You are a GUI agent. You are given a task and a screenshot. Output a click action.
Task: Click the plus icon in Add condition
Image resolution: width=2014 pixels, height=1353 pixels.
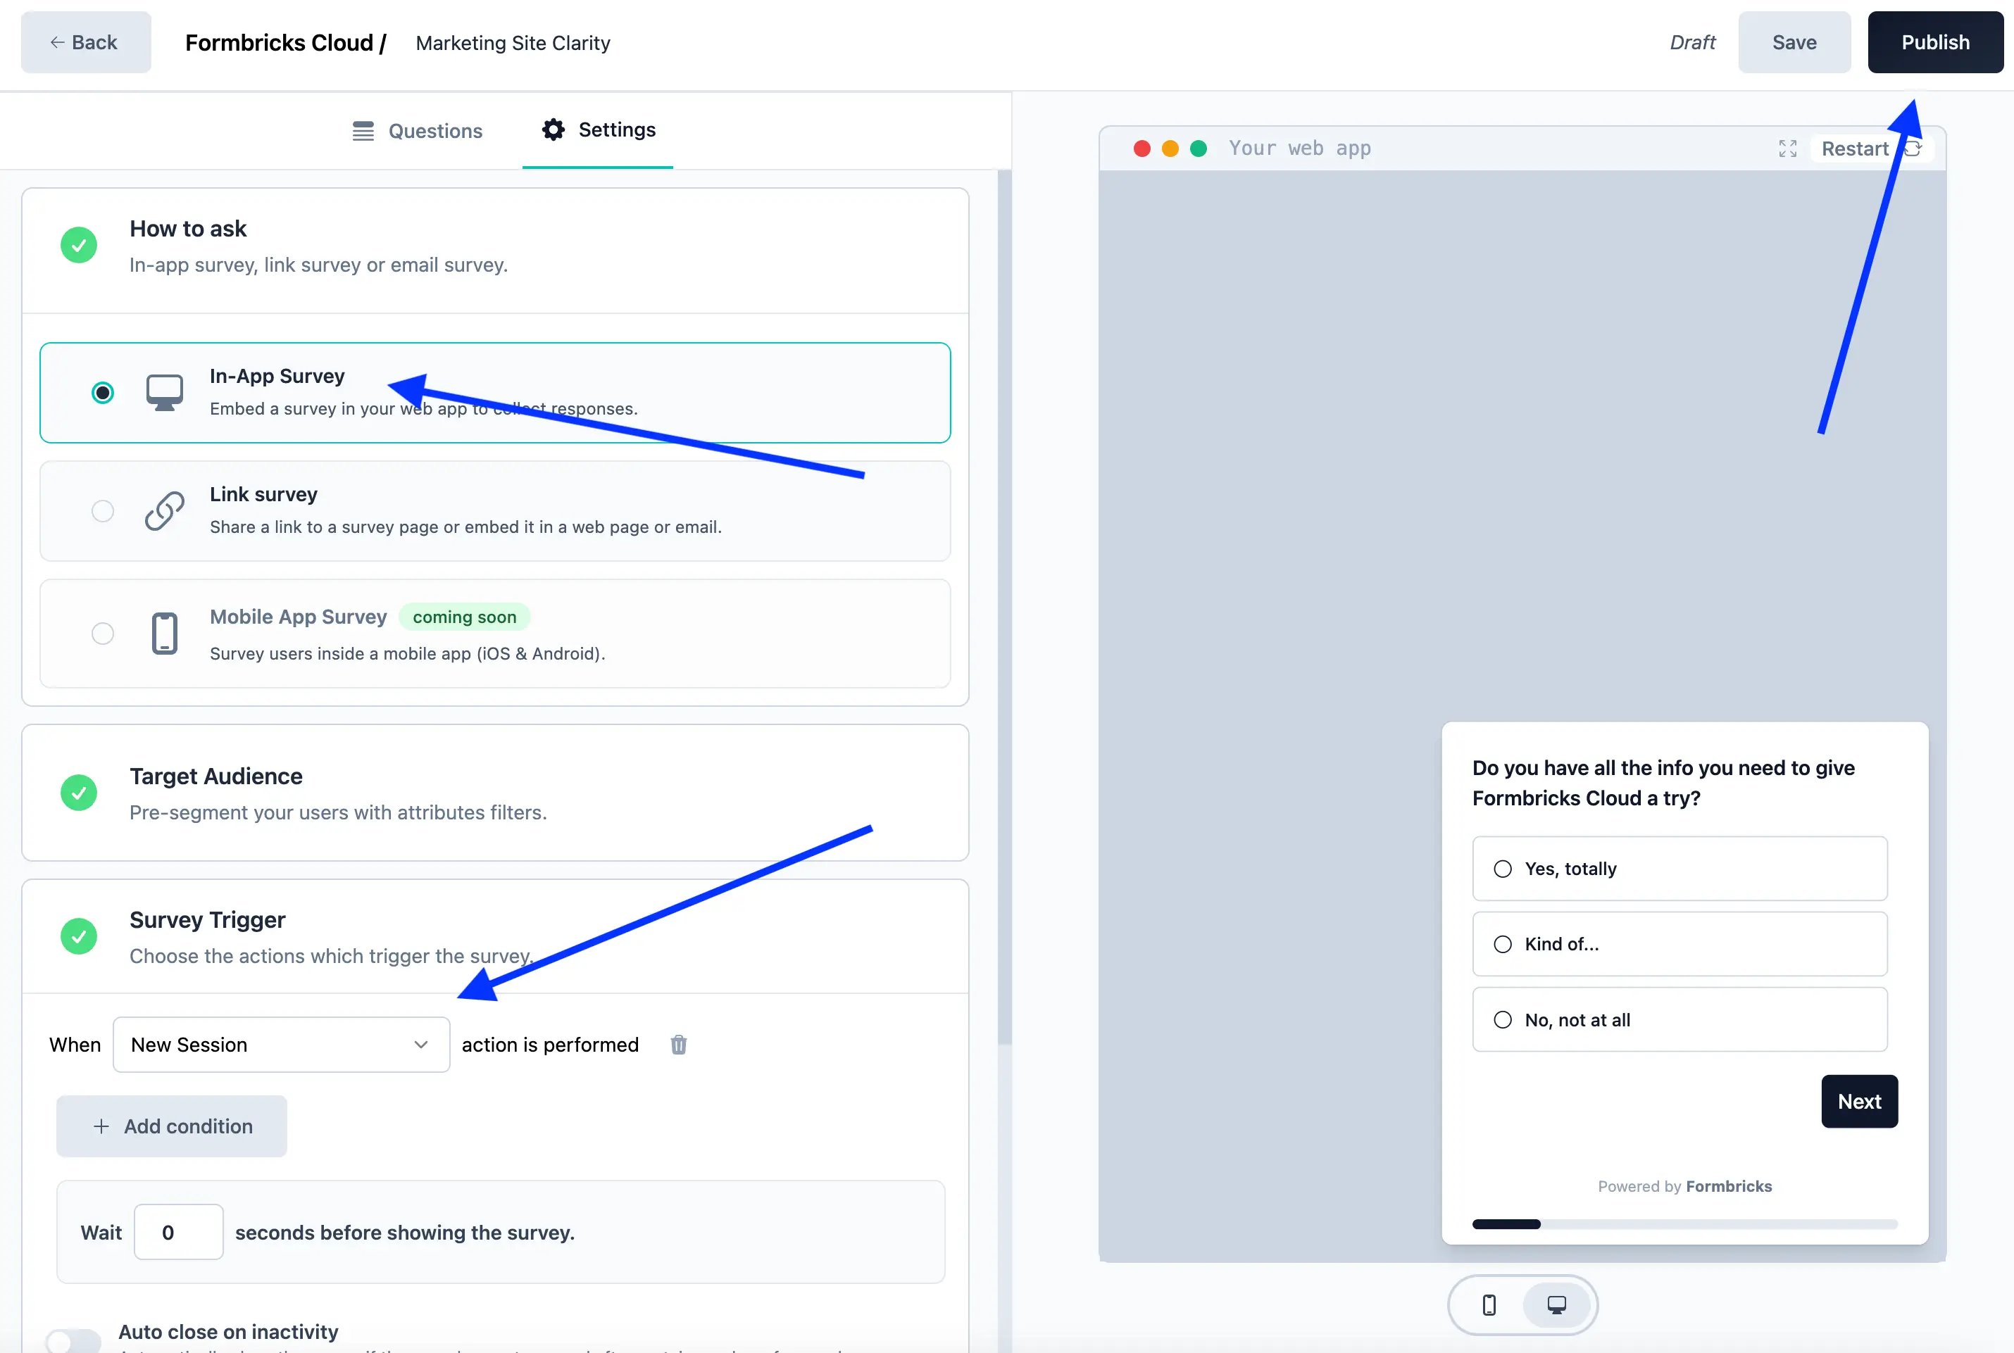point(101,1126)
